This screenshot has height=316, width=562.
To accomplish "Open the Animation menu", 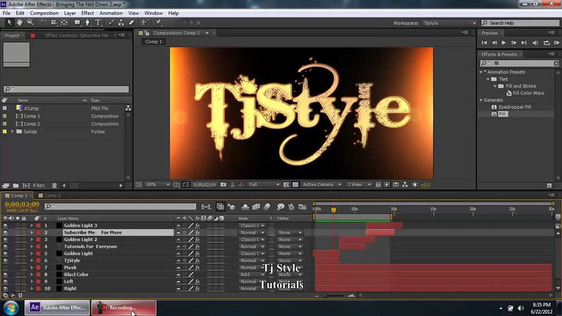I will click(110, 13).
